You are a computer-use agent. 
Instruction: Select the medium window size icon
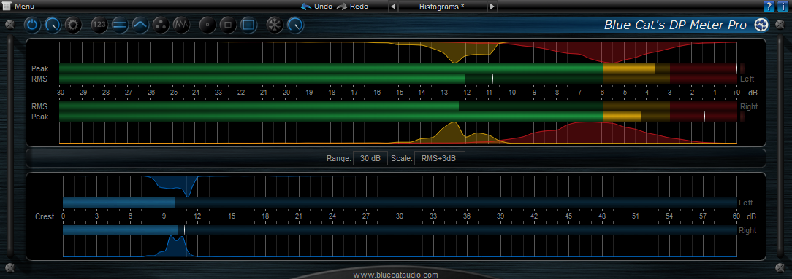click(x=228, y=25)
